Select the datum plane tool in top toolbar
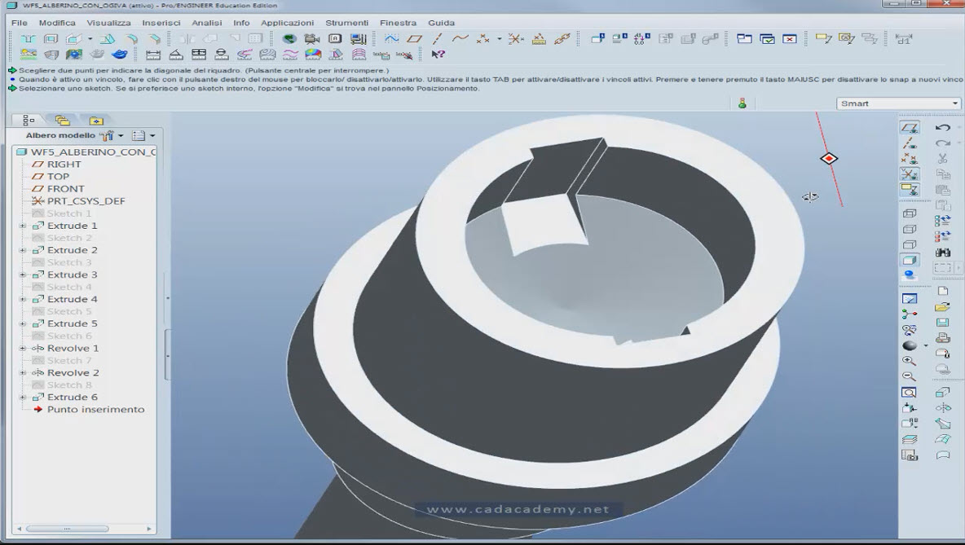 (x=414, y=39)
